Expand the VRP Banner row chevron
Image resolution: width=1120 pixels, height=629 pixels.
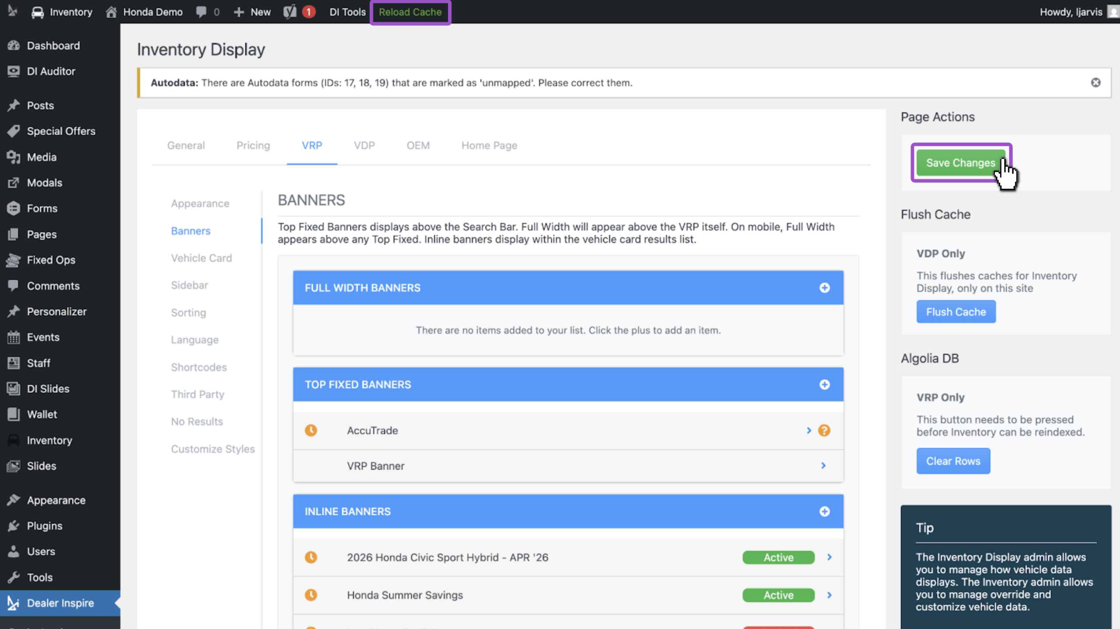(x=823, y=466)
